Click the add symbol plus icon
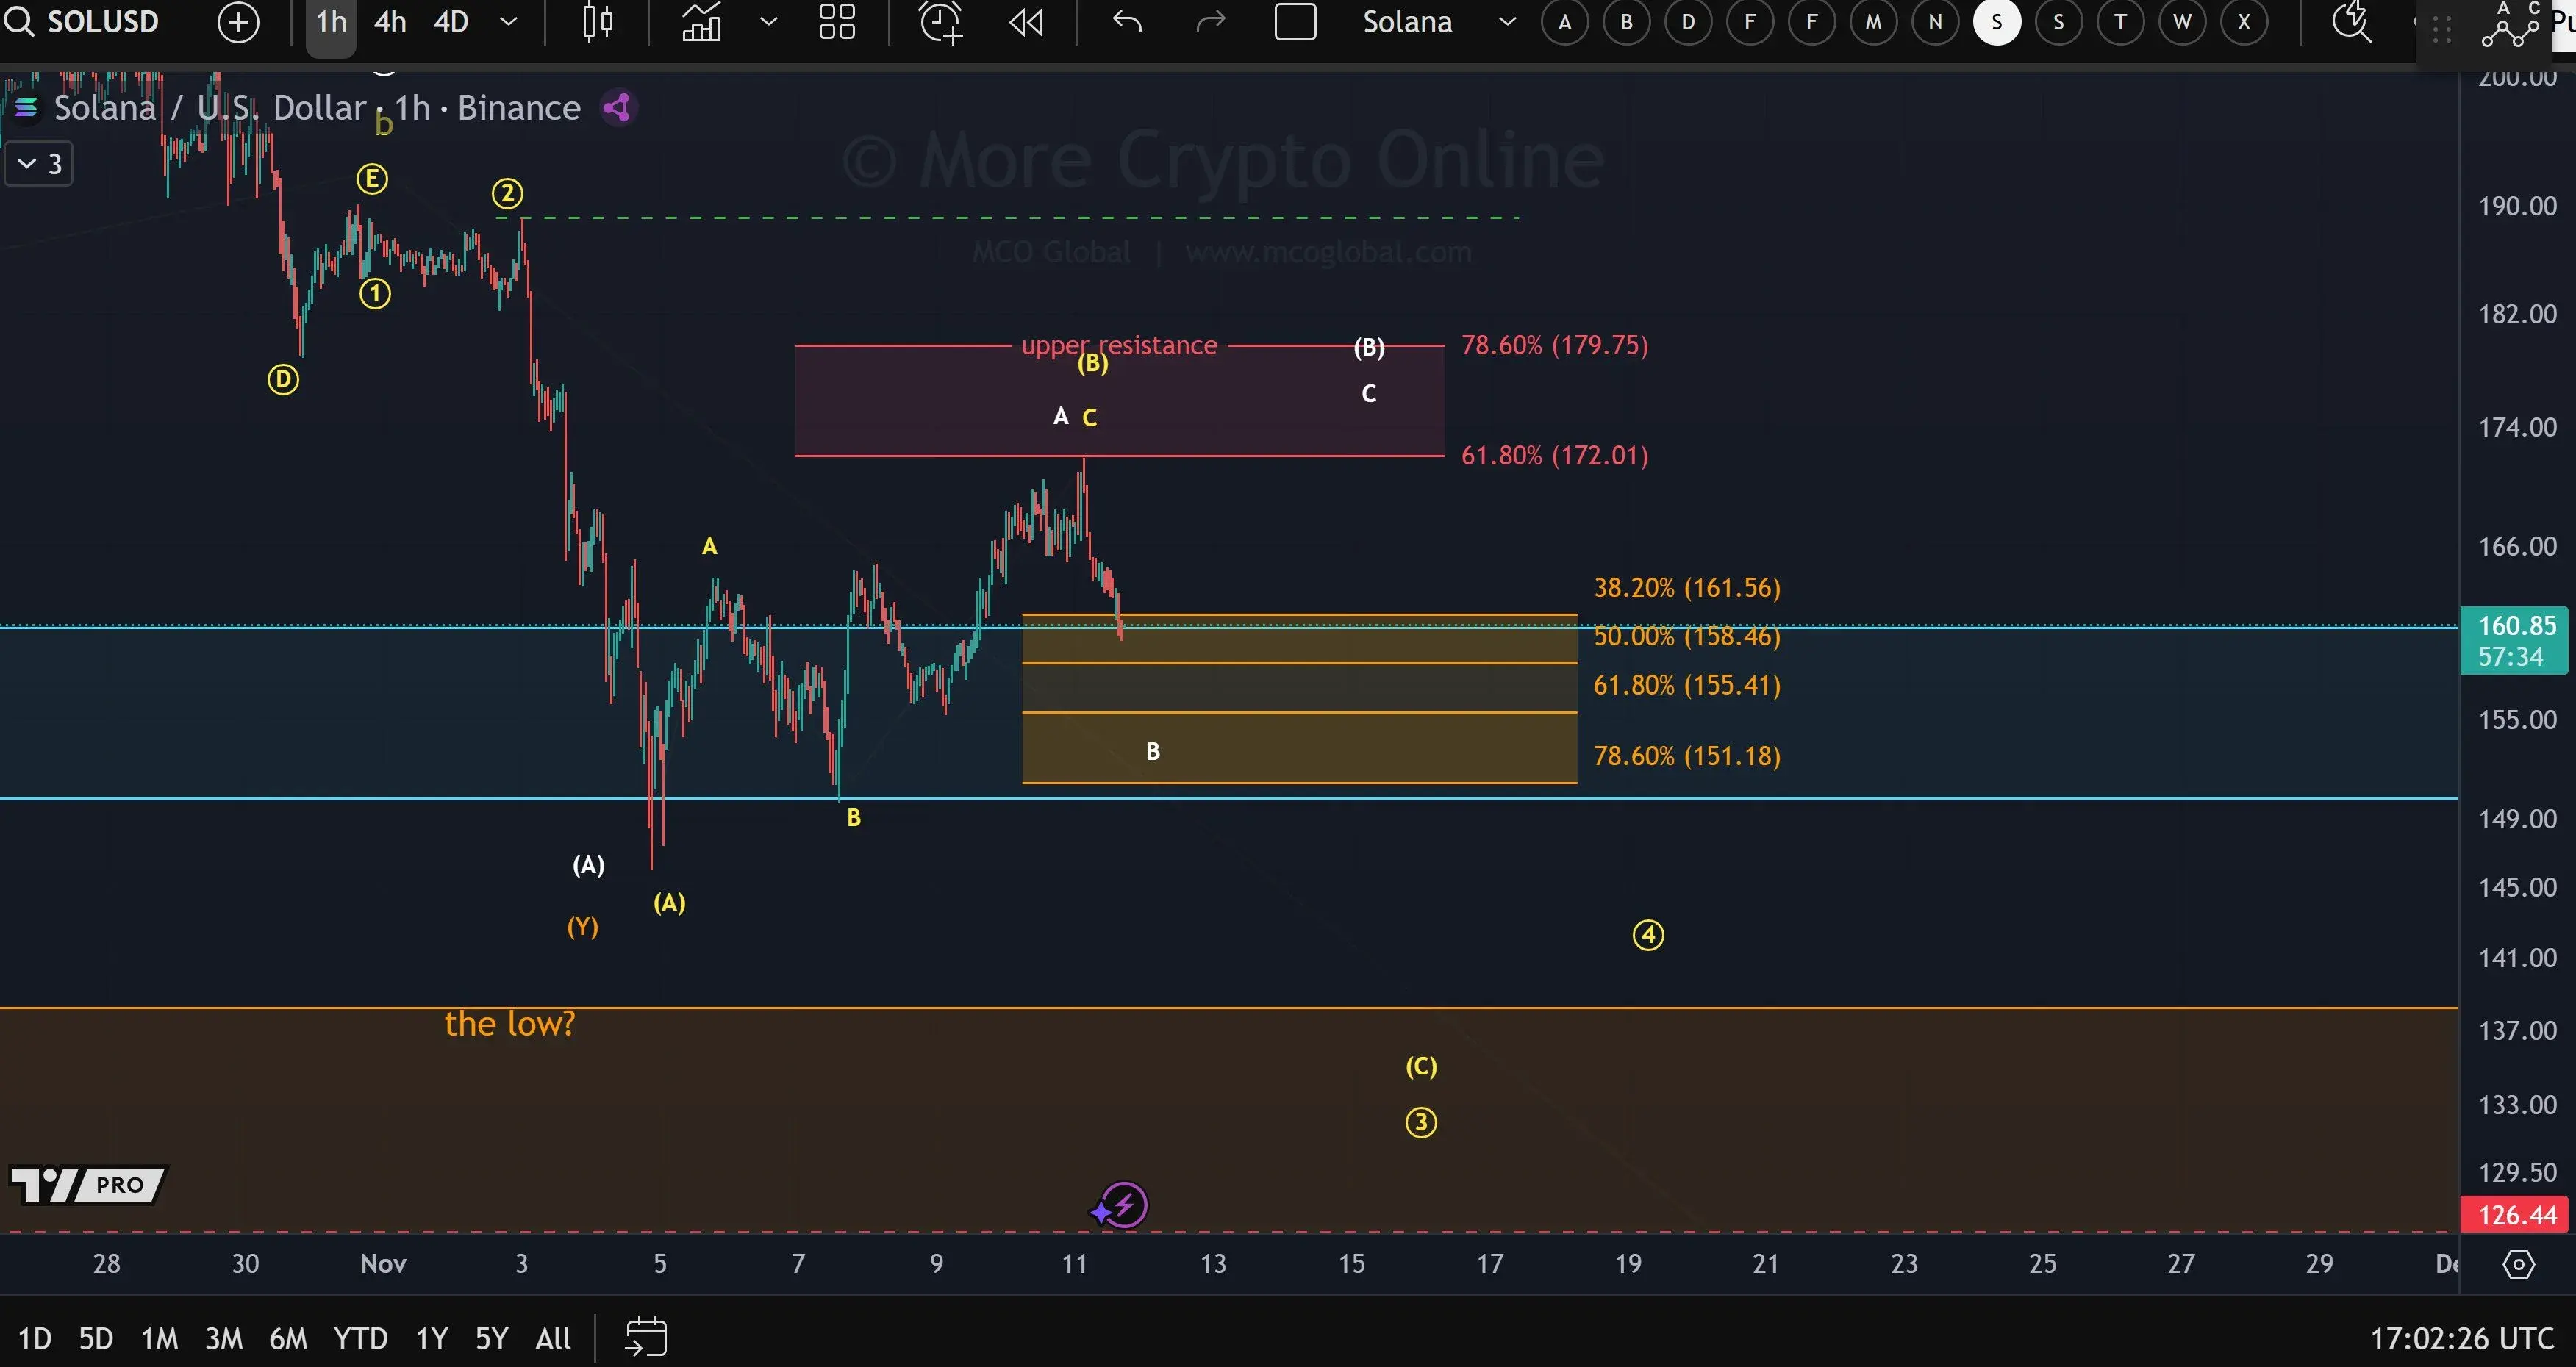The image size is (2576, 1367). pyautogui.click(x=238, y=22)
